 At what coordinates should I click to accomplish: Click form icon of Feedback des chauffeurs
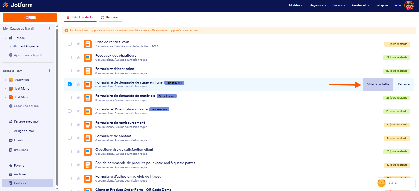click(88, 58)
